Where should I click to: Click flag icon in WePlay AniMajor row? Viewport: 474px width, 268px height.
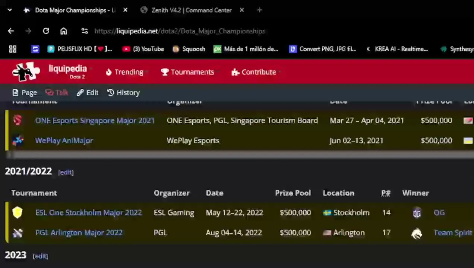pyautogui.click(x=468, y=141)
